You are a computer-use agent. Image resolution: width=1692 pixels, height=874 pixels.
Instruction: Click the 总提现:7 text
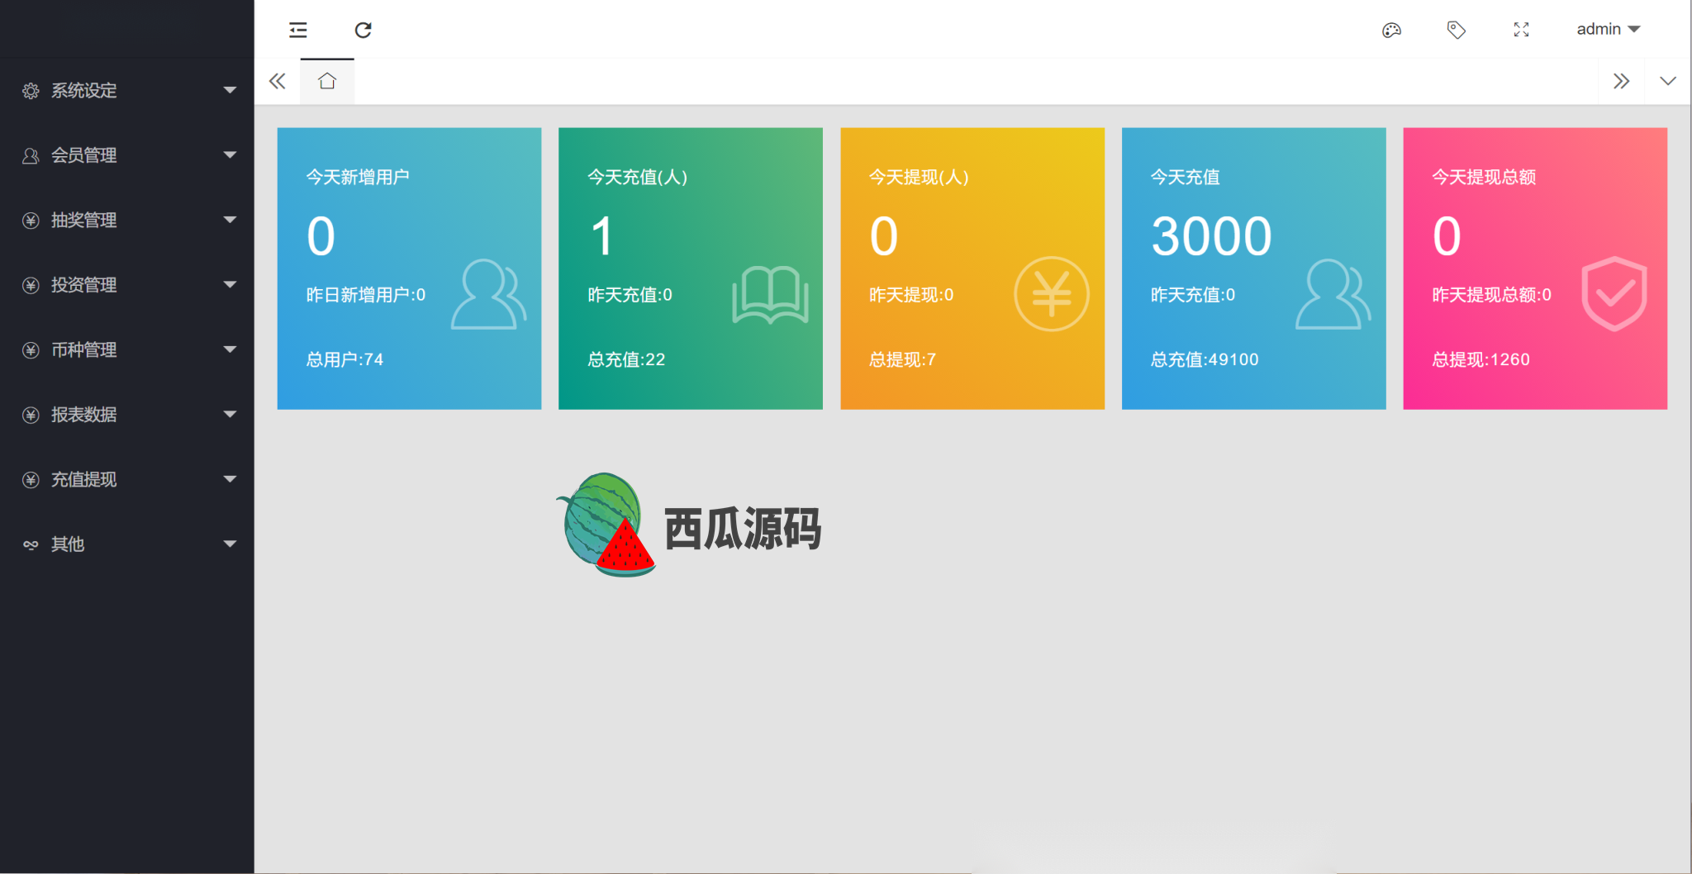902,359
